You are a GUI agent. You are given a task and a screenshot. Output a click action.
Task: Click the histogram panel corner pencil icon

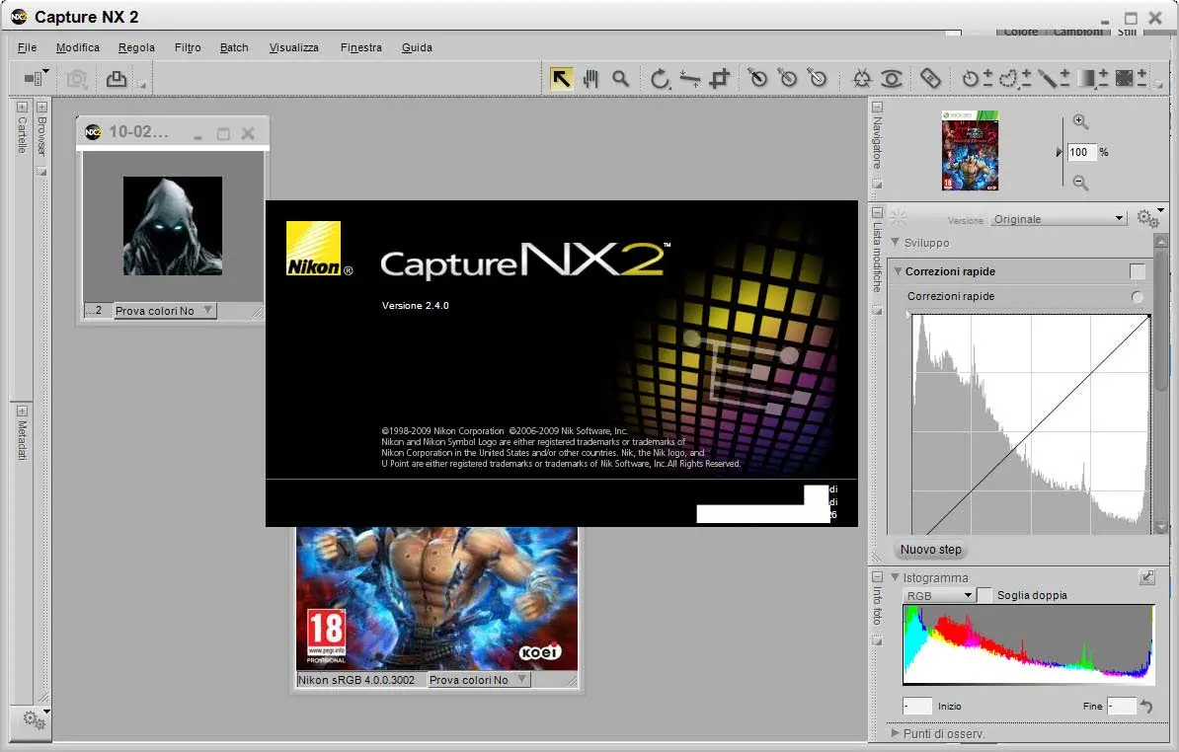(1146, 577)
